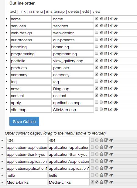Viewport: 137px width, 188px height.
Task: Click the view_gallery.asp link field
Action: (x=73, y=61)
